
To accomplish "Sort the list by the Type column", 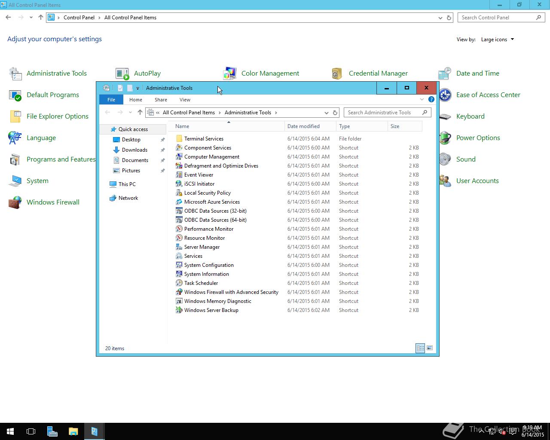I will tap(362, 126).
